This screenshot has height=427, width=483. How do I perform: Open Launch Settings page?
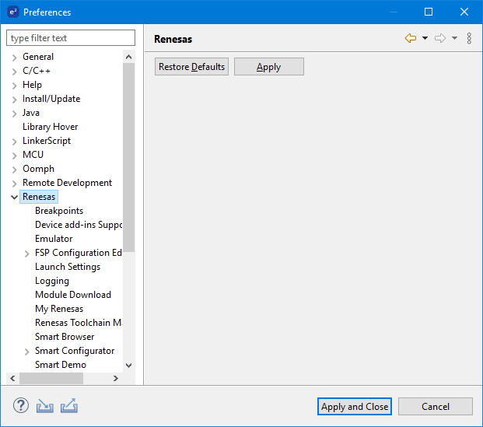pyautogui.click(x=68, y=267)
